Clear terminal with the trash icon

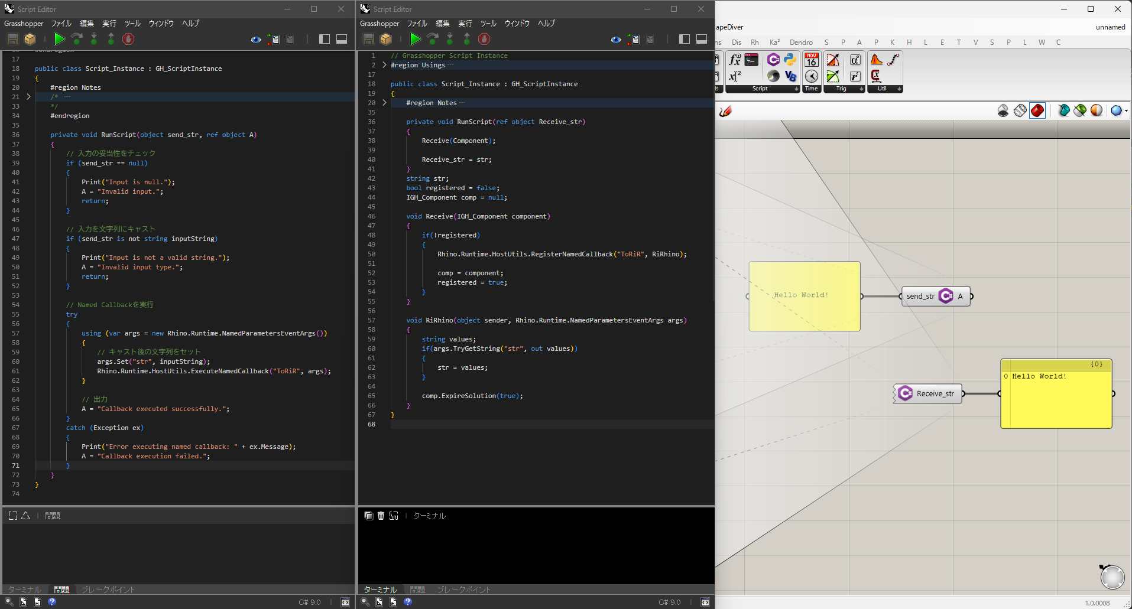381,516
